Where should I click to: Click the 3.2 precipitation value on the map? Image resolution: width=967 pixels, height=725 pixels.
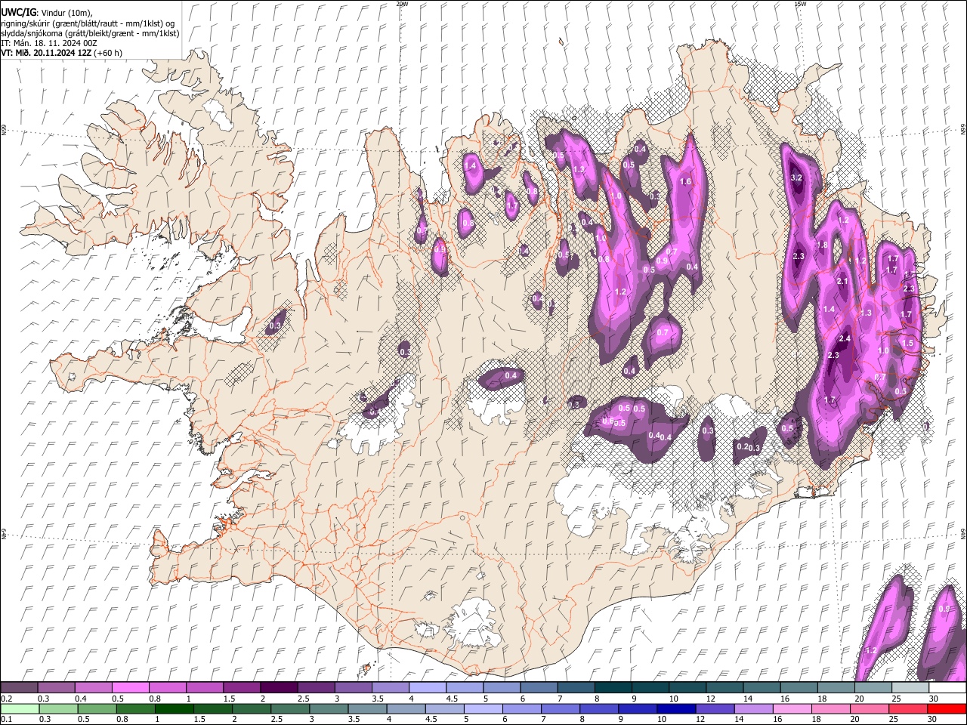coord(796,177)
